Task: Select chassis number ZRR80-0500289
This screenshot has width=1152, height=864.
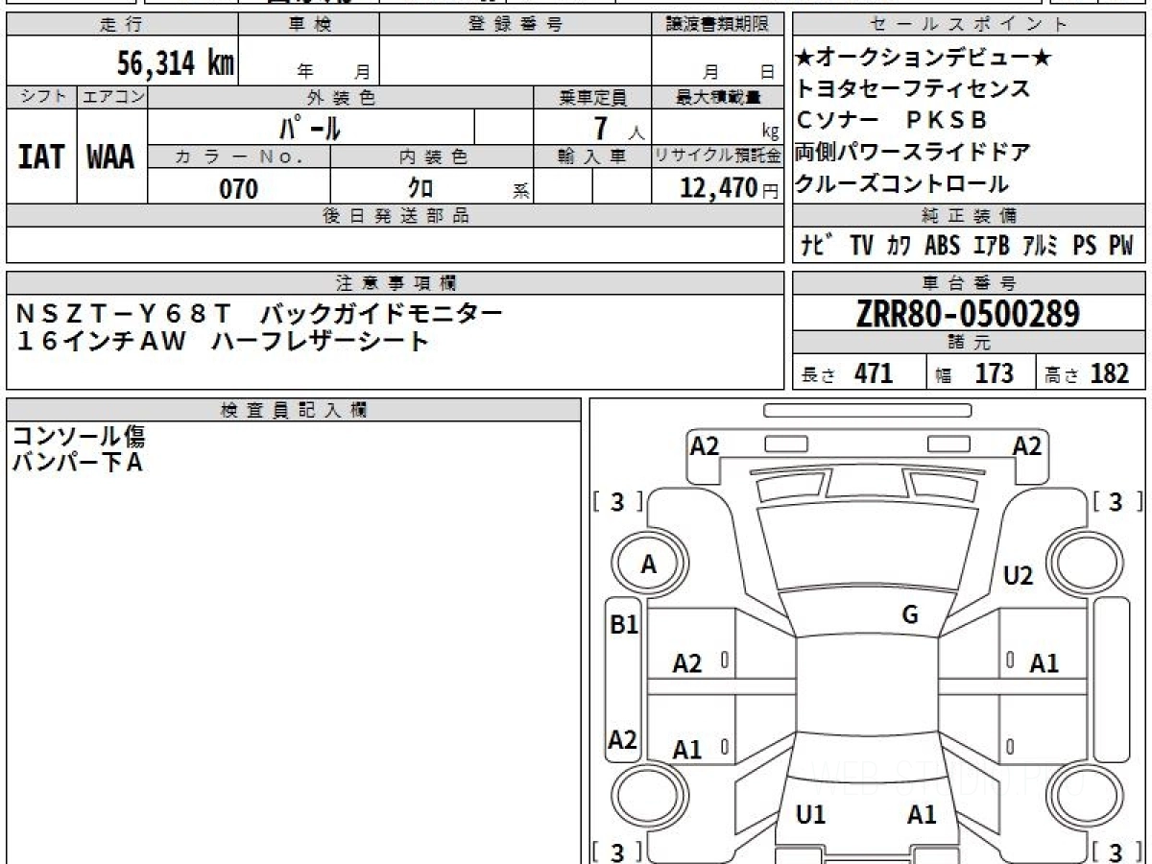Action: [x=968, y=313]
